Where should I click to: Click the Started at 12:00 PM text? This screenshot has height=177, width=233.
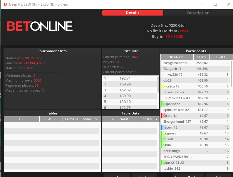click(25, 58)
